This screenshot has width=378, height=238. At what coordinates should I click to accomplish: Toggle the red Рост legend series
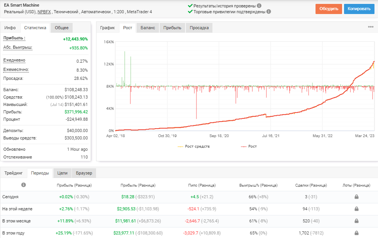(249, 146)
